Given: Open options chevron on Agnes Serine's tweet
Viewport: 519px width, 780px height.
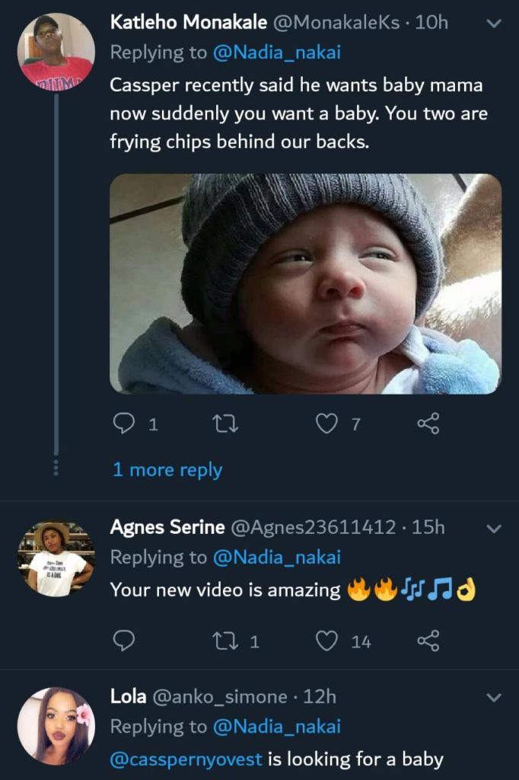Looking at the screenshot, I should (x=493, y=528).
